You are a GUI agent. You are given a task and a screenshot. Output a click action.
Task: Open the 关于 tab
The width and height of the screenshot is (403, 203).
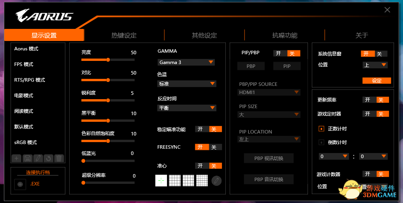tap(362, 36)
